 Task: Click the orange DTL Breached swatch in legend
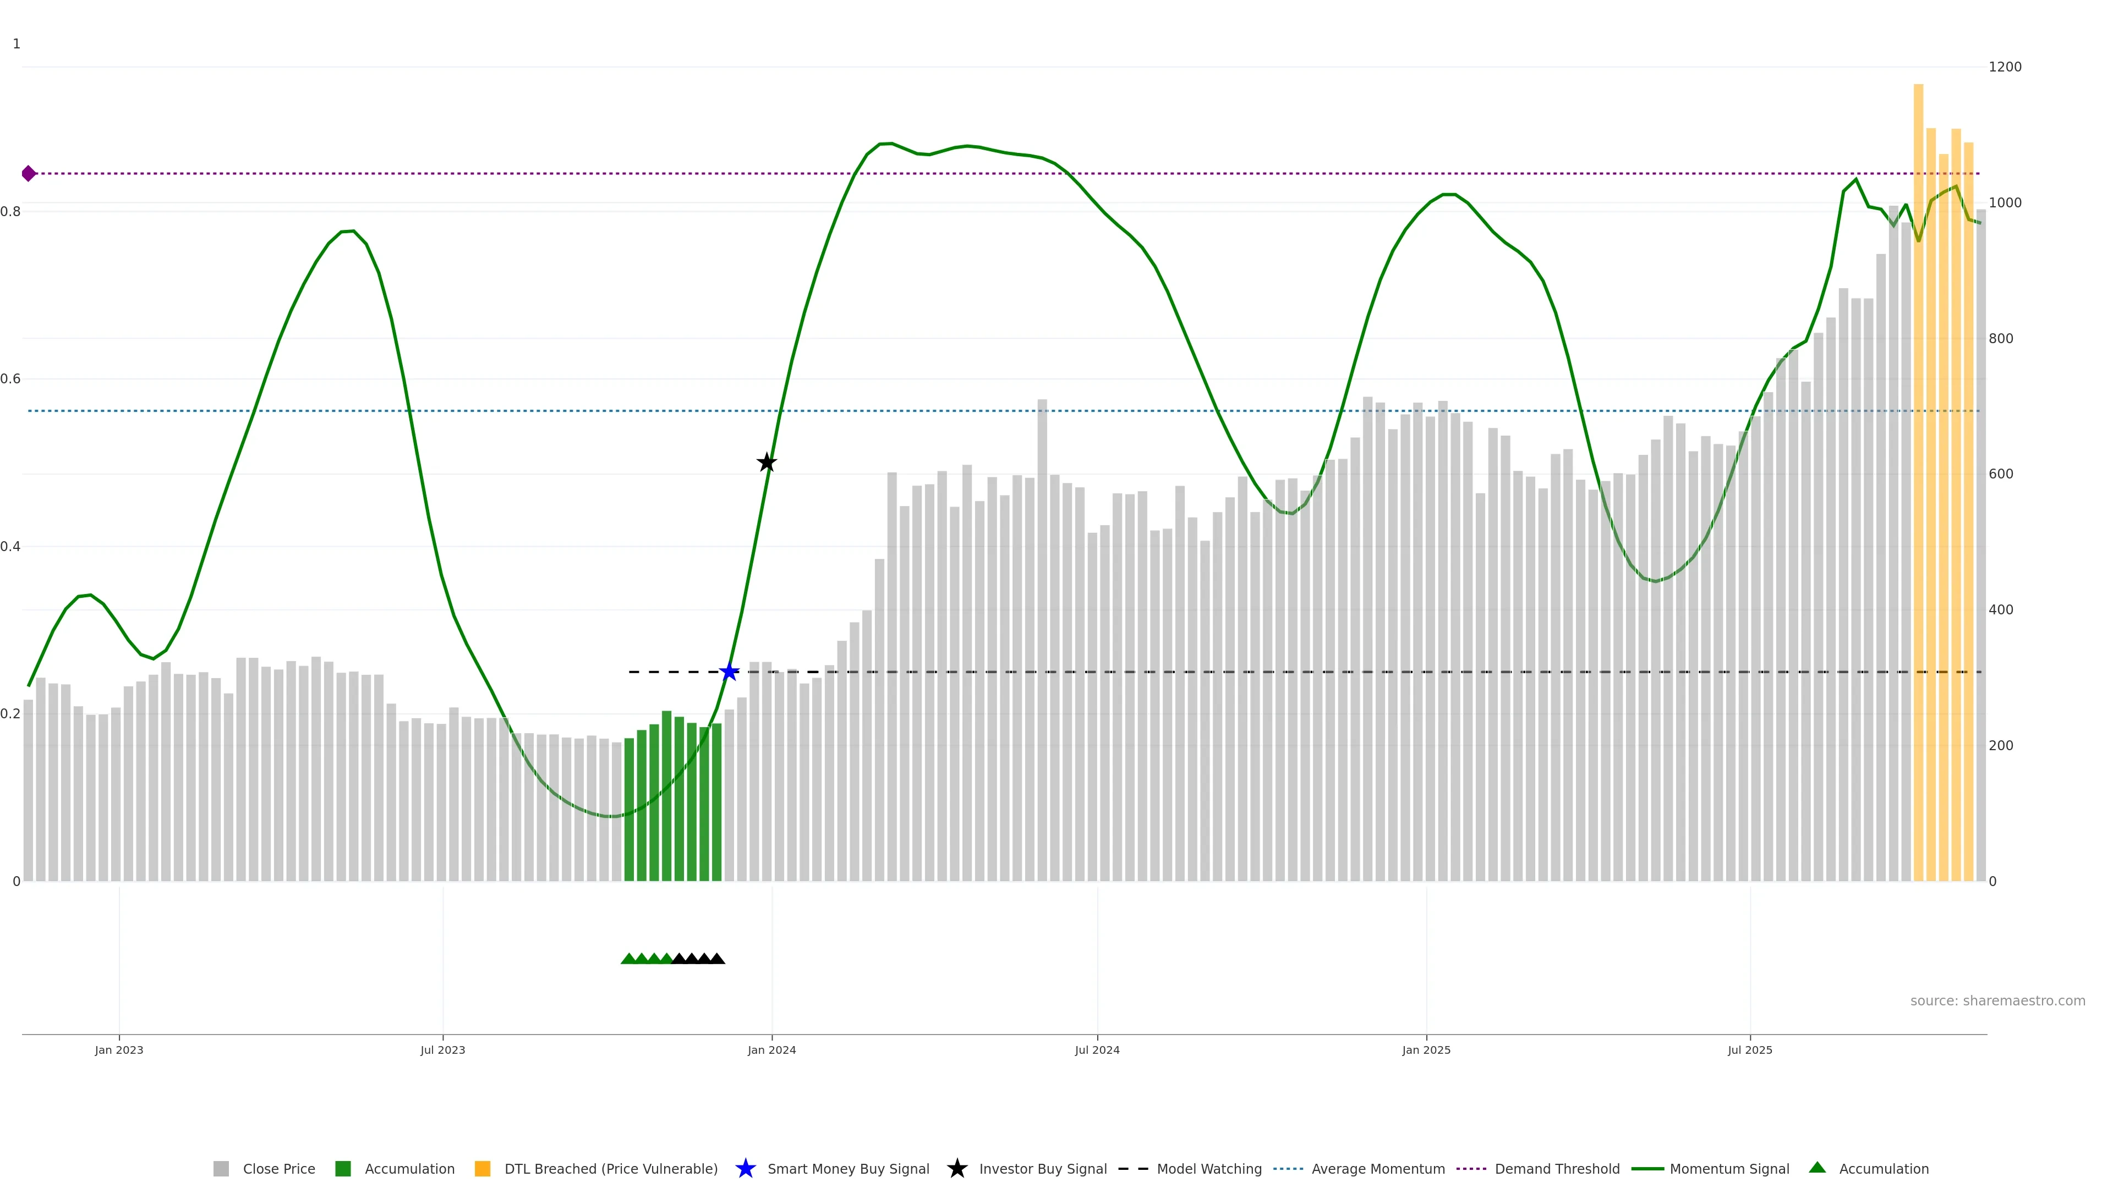pyautogui.click(x=483, y=1169)
